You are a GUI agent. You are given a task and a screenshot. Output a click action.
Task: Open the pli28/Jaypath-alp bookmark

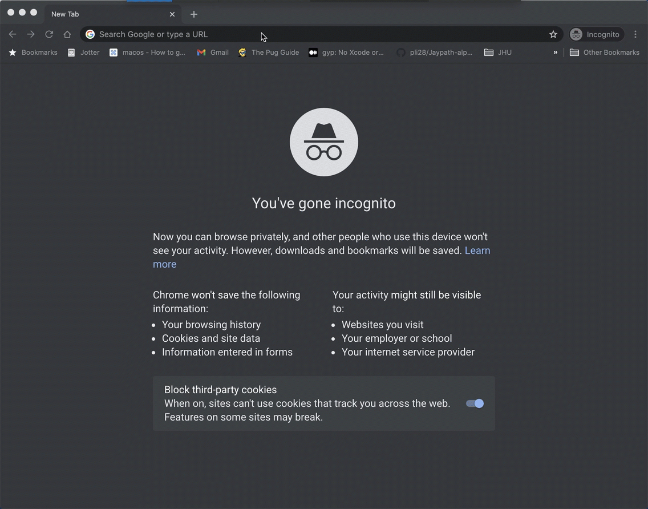click(435, 52)
